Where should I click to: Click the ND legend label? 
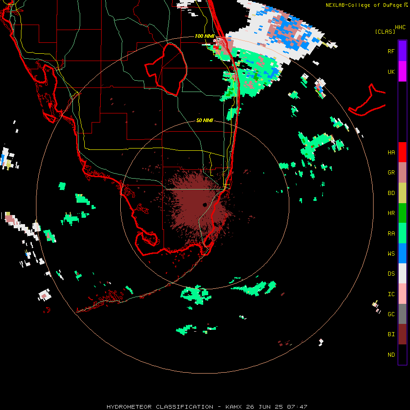click(x=391, y=354)
